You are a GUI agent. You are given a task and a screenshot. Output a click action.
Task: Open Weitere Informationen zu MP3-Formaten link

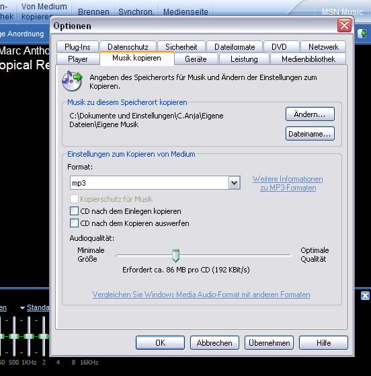[288, 183]
